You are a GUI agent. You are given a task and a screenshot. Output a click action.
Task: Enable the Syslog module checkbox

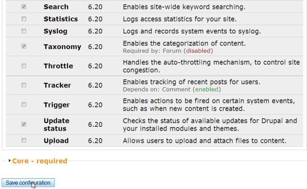tap(24, 31)
